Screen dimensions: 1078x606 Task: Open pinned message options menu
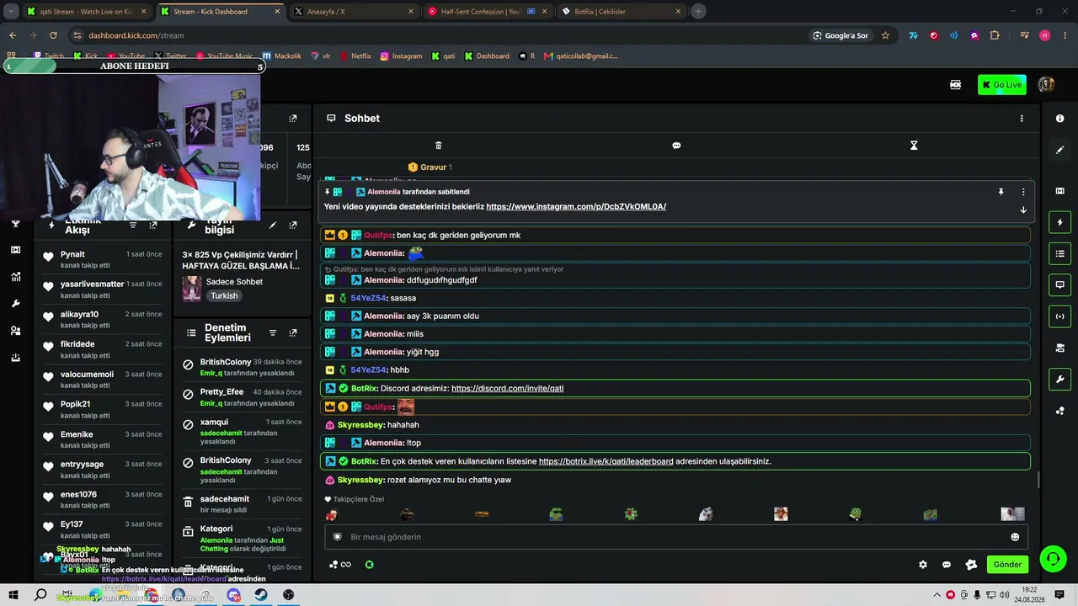(1023, 192)
